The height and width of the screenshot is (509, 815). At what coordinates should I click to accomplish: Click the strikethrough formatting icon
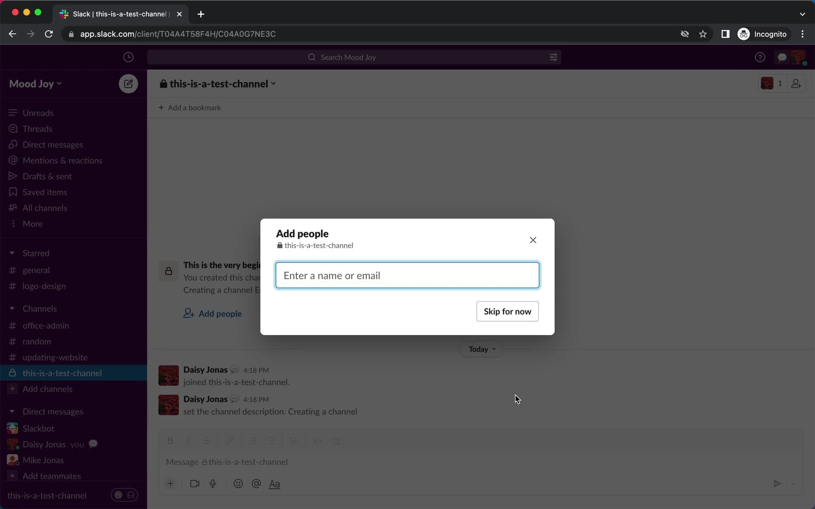point(207,440)
